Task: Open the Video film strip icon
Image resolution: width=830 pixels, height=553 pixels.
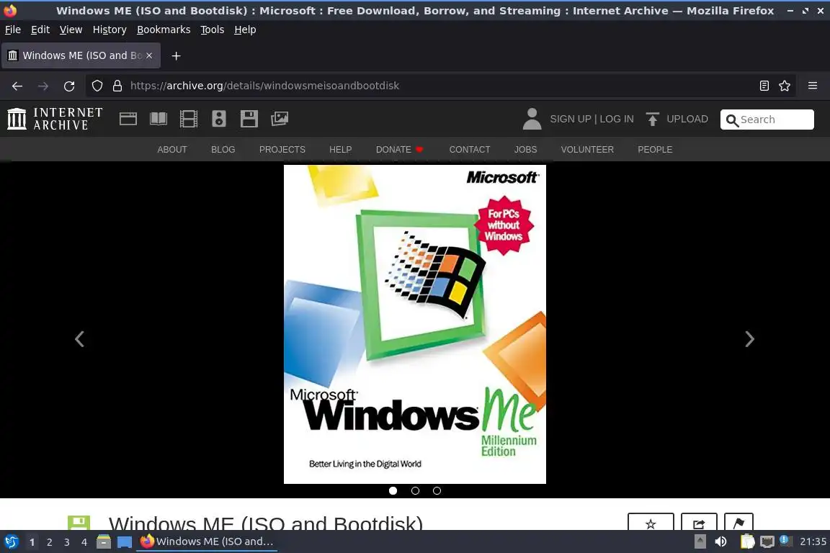Action: (189, 119)
